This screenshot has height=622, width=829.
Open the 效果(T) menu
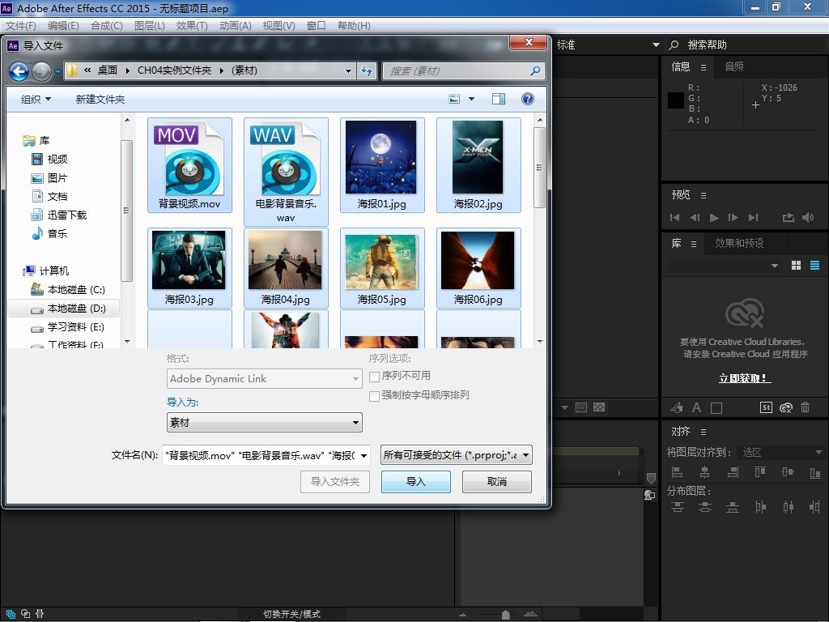192,26
